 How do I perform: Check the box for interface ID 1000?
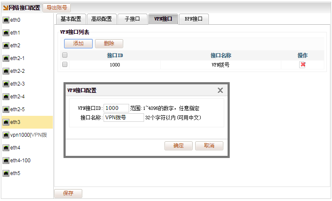(65, 65)
